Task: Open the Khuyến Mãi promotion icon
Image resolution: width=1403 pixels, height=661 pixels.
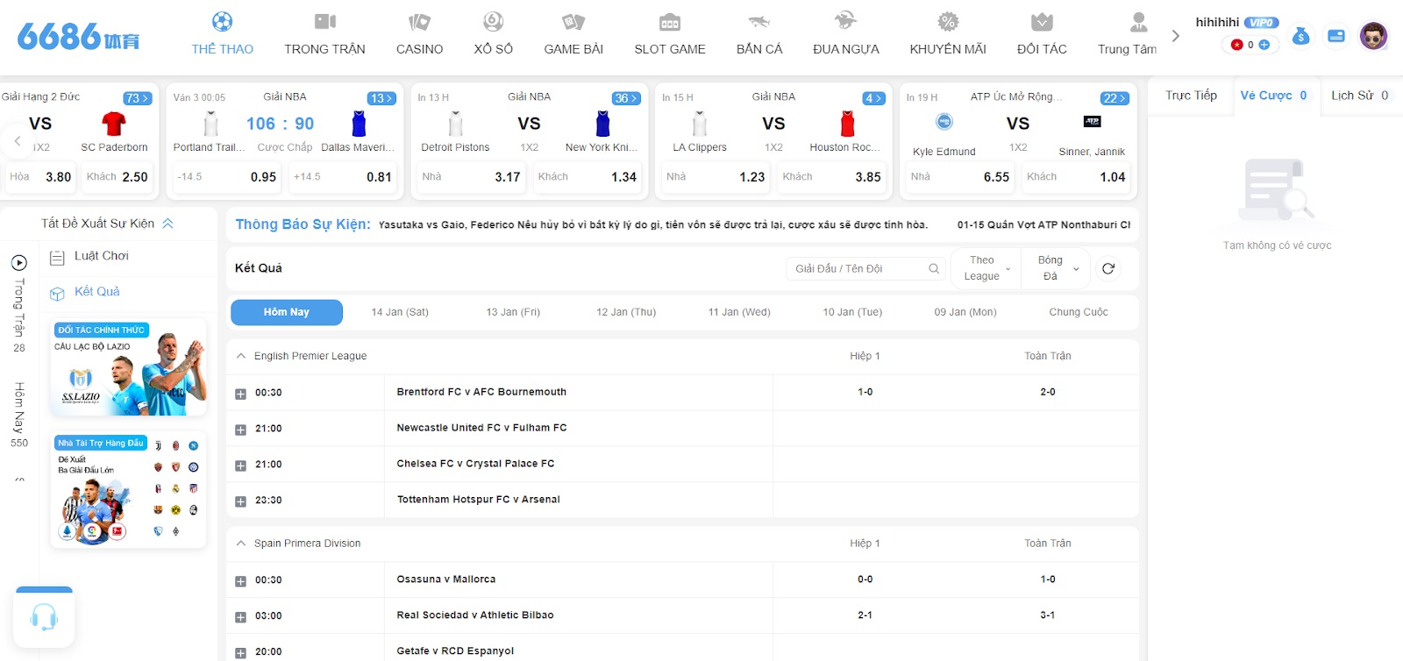Action: (x=948, y=21)
